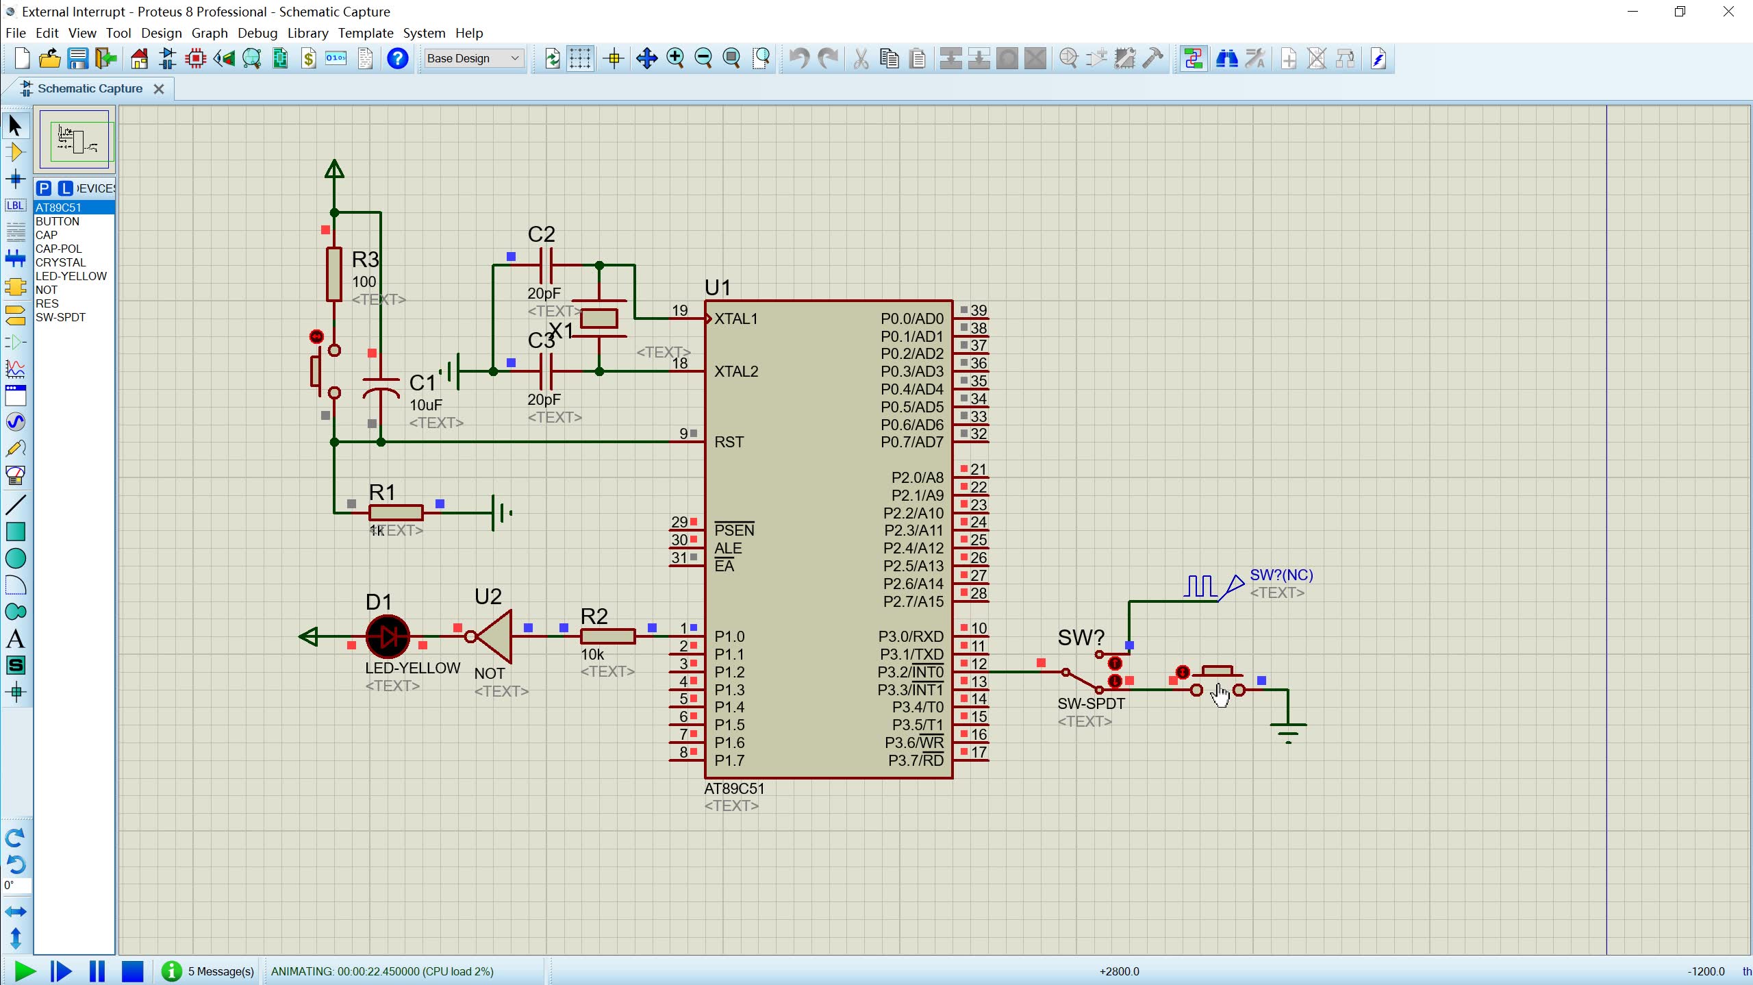Save the current project
1753x985 pixels.
[78, 59]
